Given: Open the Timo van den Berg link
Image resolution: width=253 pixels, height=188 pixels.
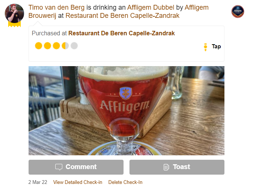Looking at the screenshot, I should [x=56, y=7].
